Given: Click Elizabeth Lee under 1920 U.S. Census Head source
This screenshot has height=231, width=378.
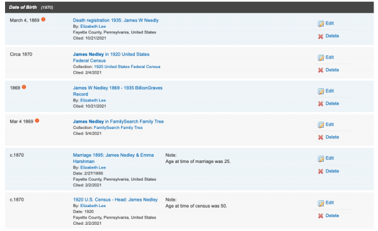Looking at the screenshot, I should [93, 206].
